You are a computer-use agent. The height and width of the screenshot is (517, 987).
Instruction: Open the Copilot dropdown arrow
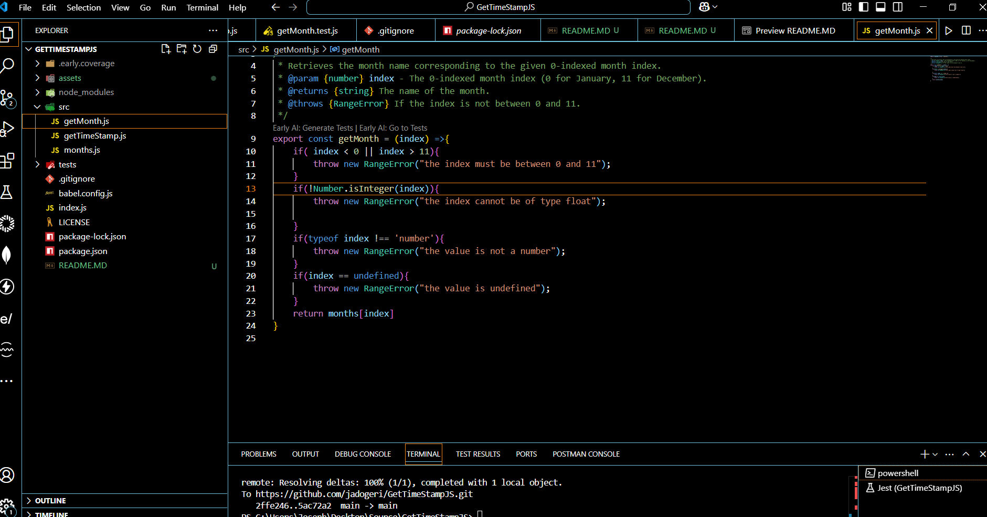pyautogui.click(x=715, y=7)
